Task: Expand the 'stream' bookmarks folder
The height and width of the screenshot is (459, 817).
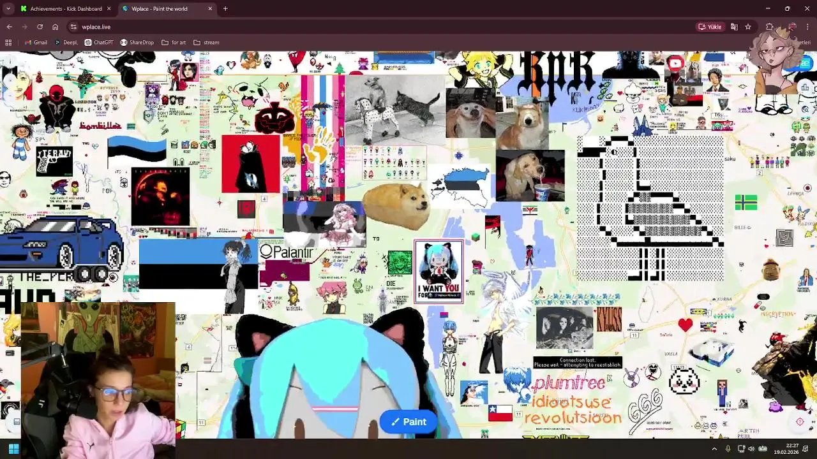Action: 206,43
